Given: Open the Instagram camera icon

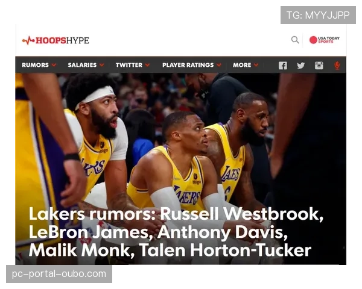Looking at the screenshot, I should pos(319,66).
